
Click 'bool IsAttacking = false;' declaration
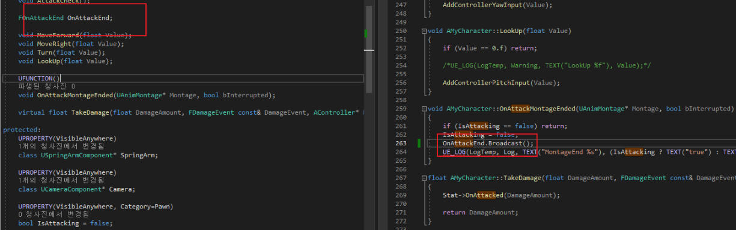point(65,223)
